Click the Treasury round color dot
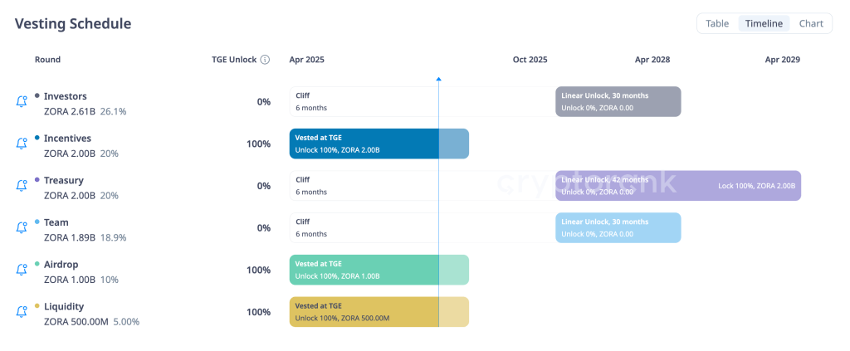This screenshot has width=850, height=351. (x=37, y=180)
